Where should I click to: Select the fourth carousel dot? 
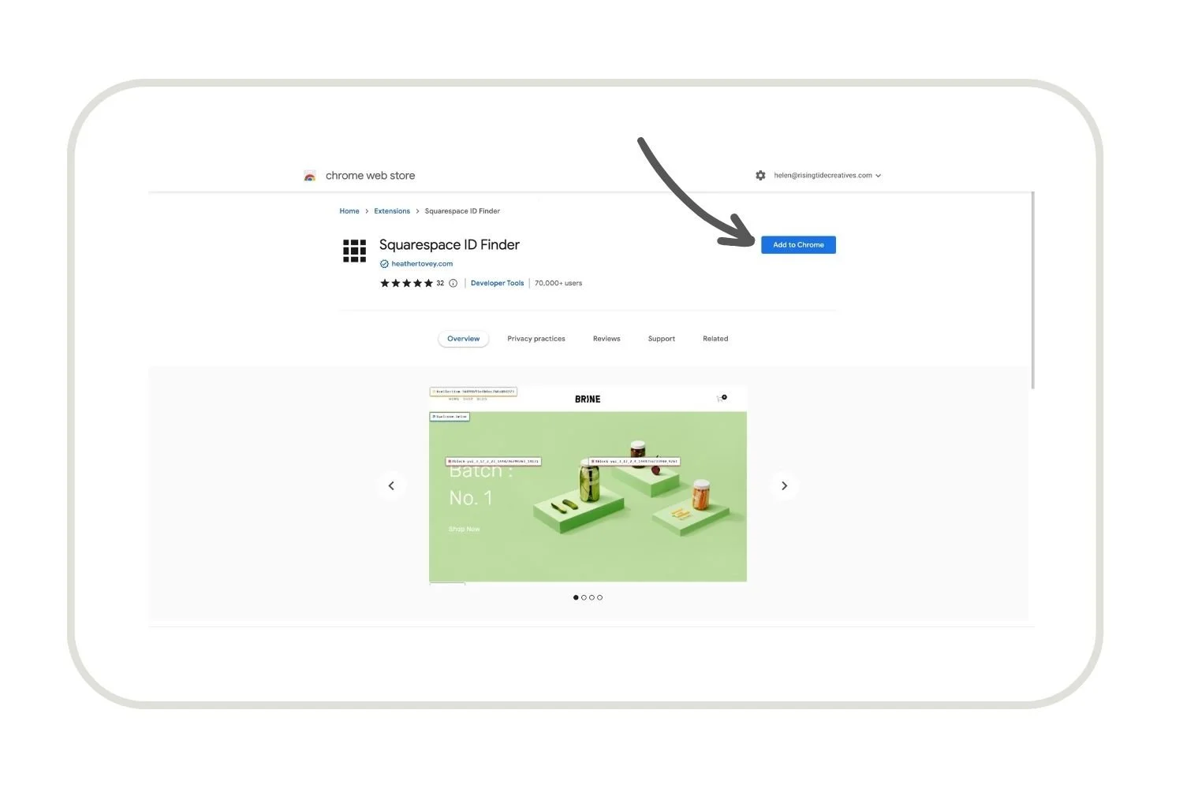click(599, 597)
